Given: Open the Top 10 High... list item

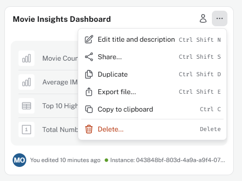Looking at the screenshot, I should click(x=48, y=106).
